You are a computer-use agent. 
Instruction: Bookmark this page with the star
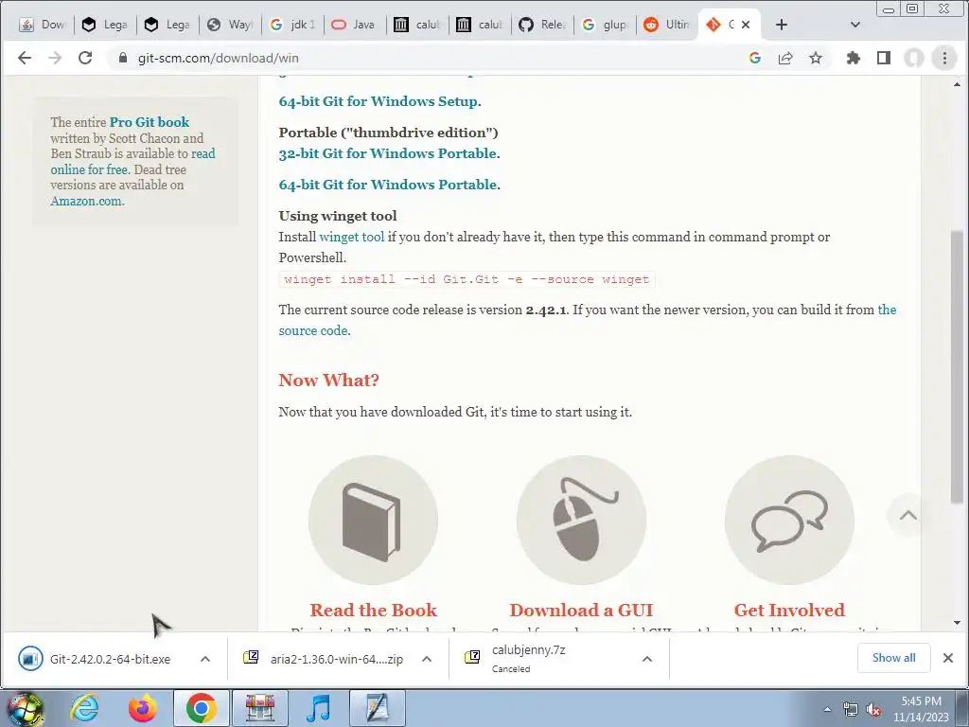tap(816, 58)
